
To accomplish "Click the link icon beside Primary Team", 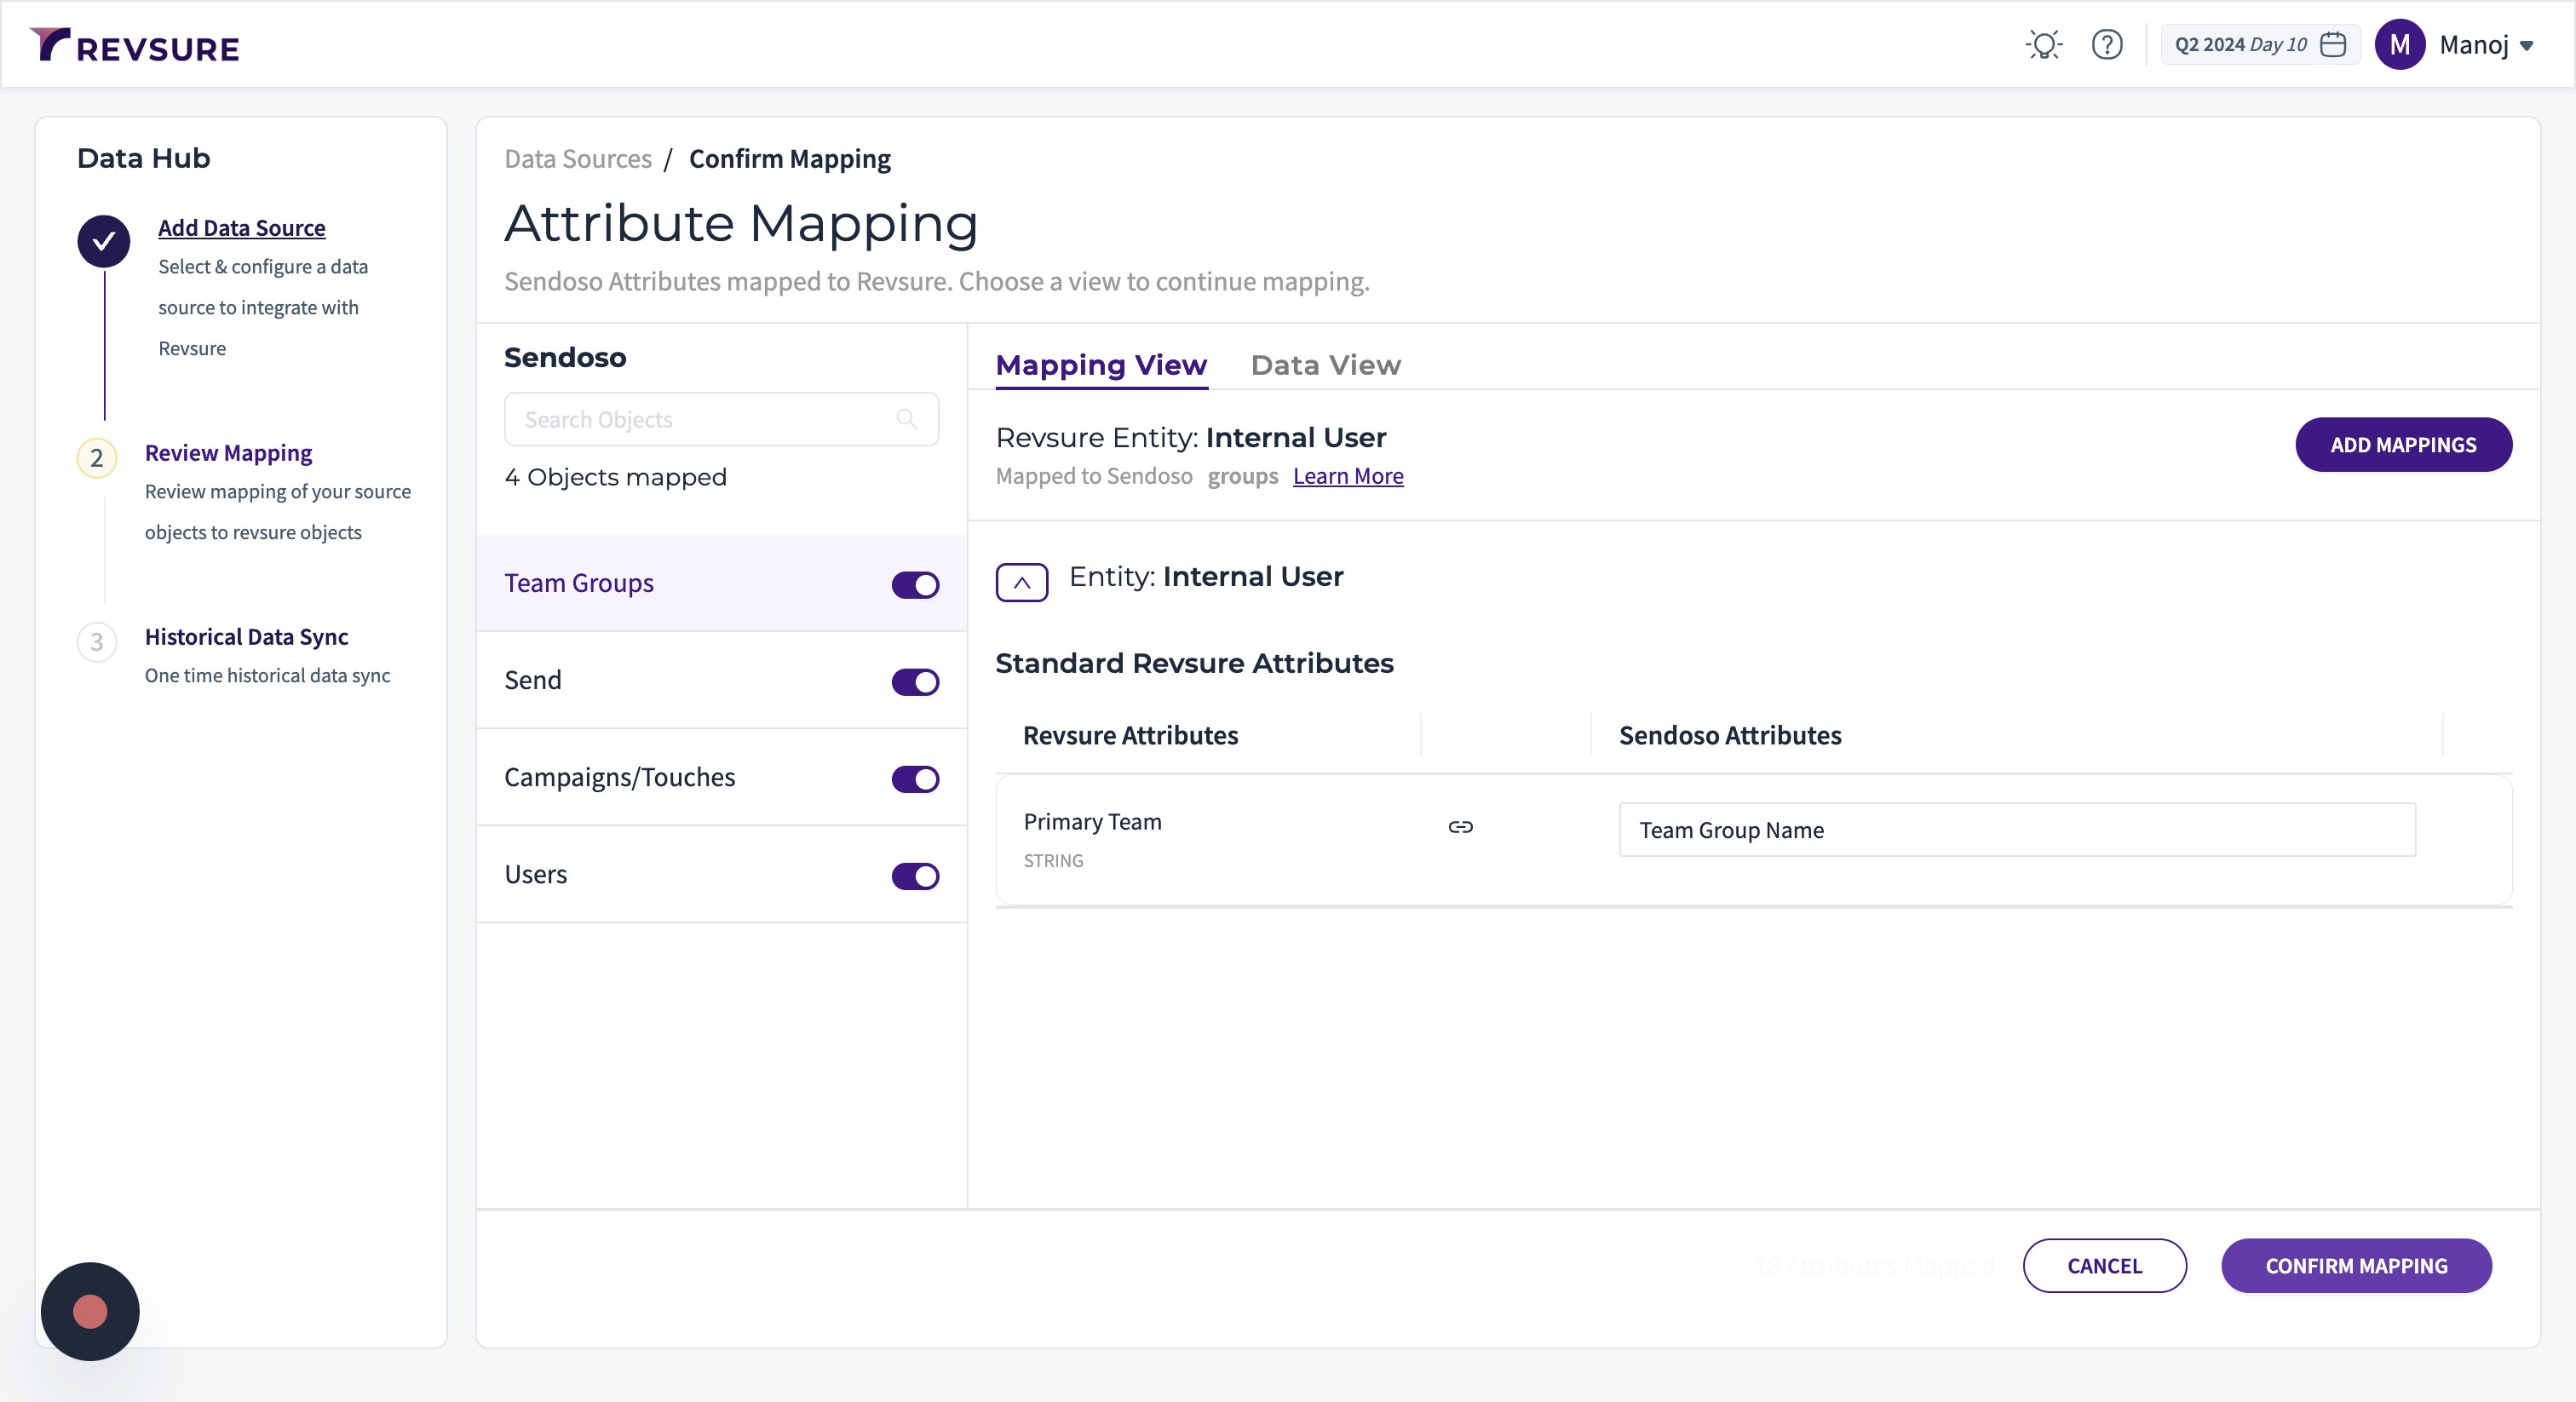I will click(x=1460, y=827).
